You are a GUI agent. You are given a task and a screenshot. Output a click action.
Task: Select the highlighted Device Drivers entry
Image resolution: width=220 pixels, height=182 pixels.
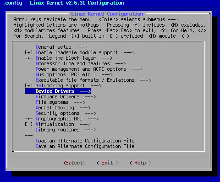coord(58,91)
